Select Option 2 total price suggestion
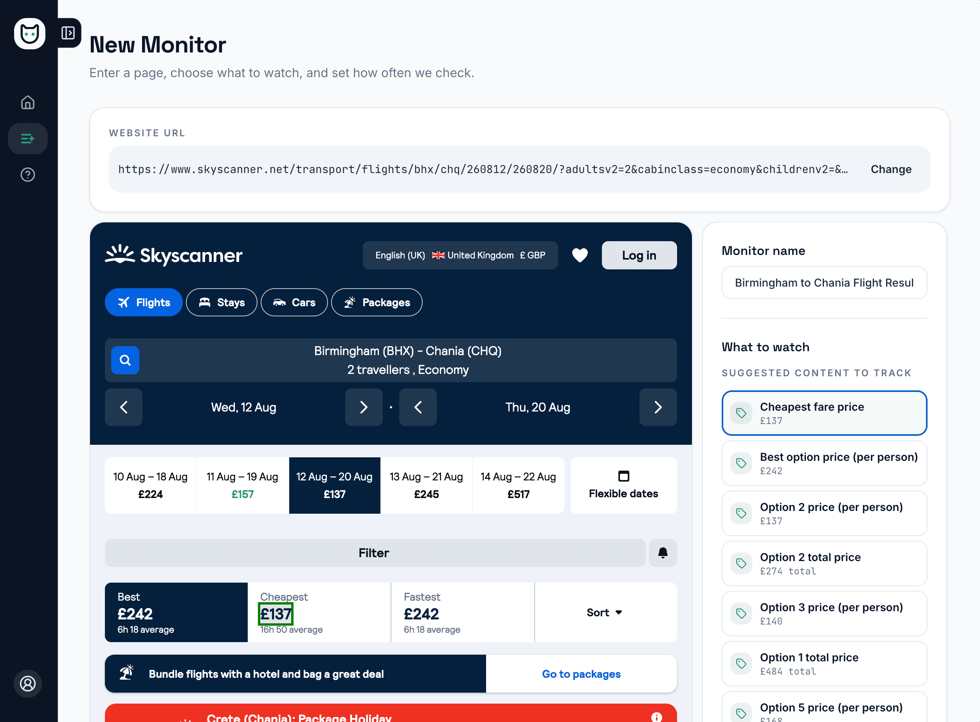980x722 pixels. coord(825,563)
